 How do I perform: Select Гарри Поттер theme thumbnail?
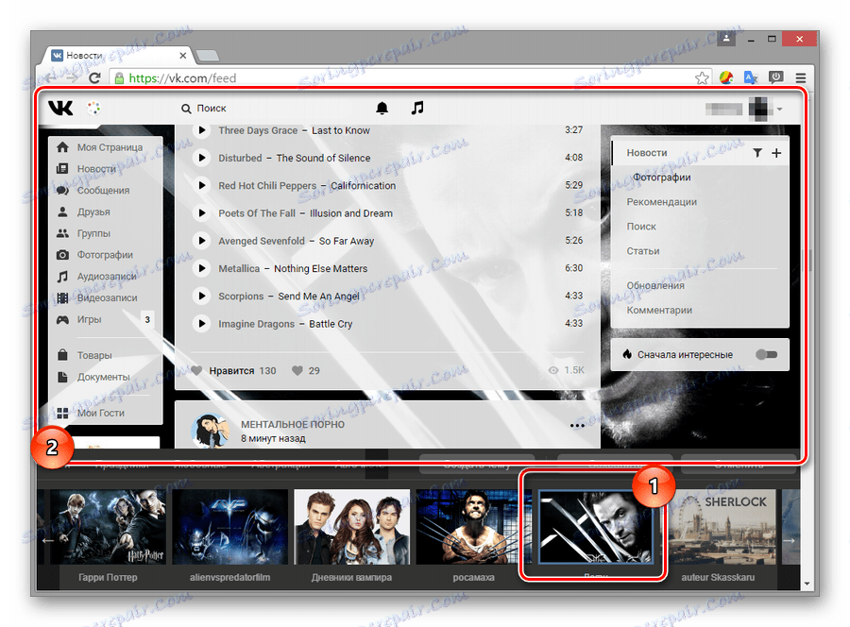(x=108, y=527)
